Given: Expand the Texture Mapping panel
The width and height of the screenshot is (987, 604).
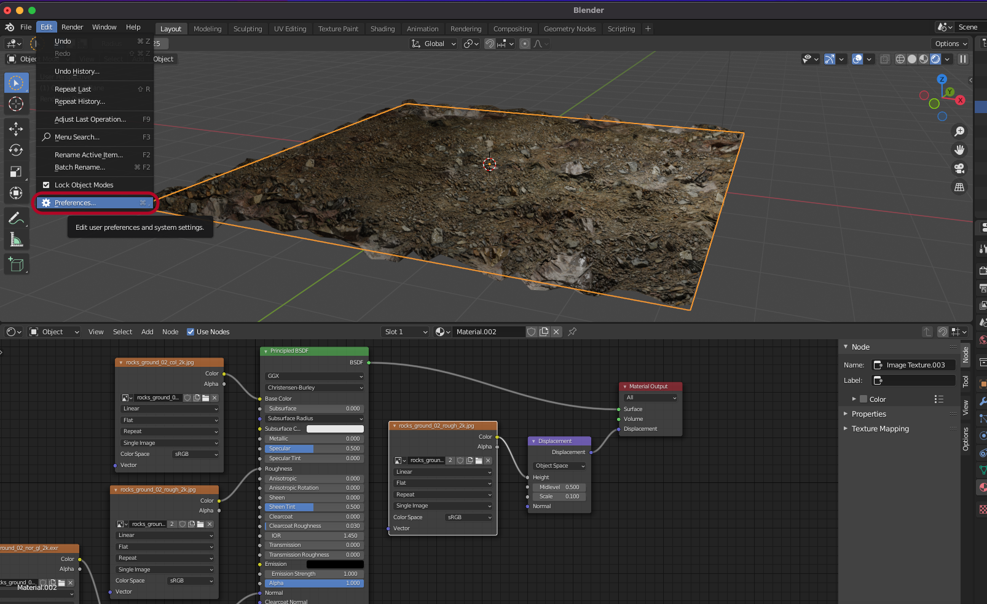Looking at the screenshot, I should tap(879, 429).
